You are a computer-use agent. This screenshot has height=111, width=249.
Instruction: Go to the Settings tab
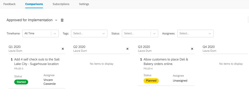point(84,4)
